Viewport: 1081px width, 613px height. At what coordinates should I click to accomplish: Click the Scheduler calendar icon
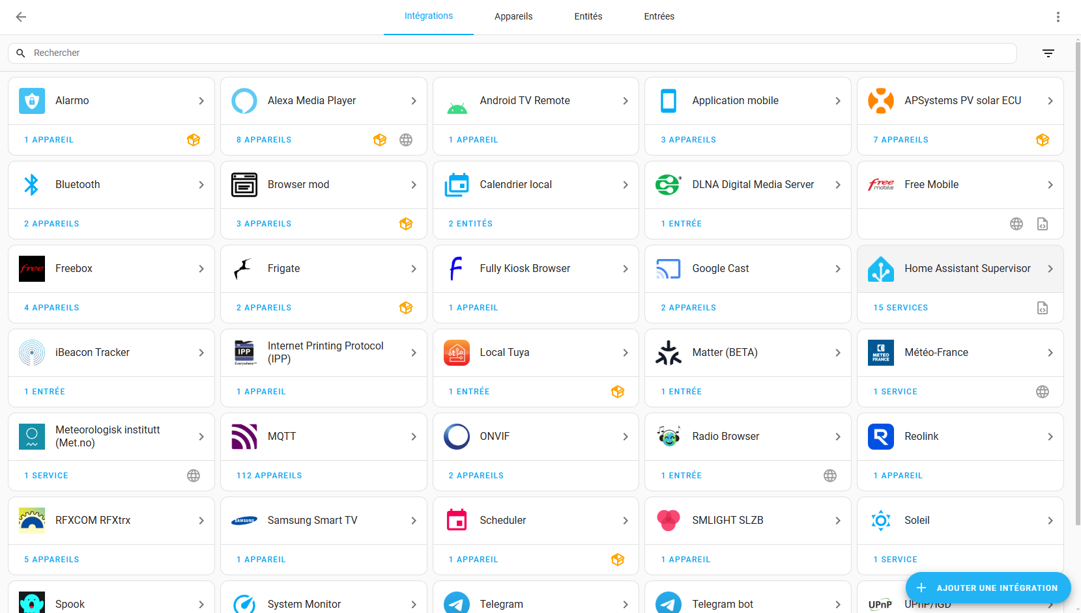(457, 521)
